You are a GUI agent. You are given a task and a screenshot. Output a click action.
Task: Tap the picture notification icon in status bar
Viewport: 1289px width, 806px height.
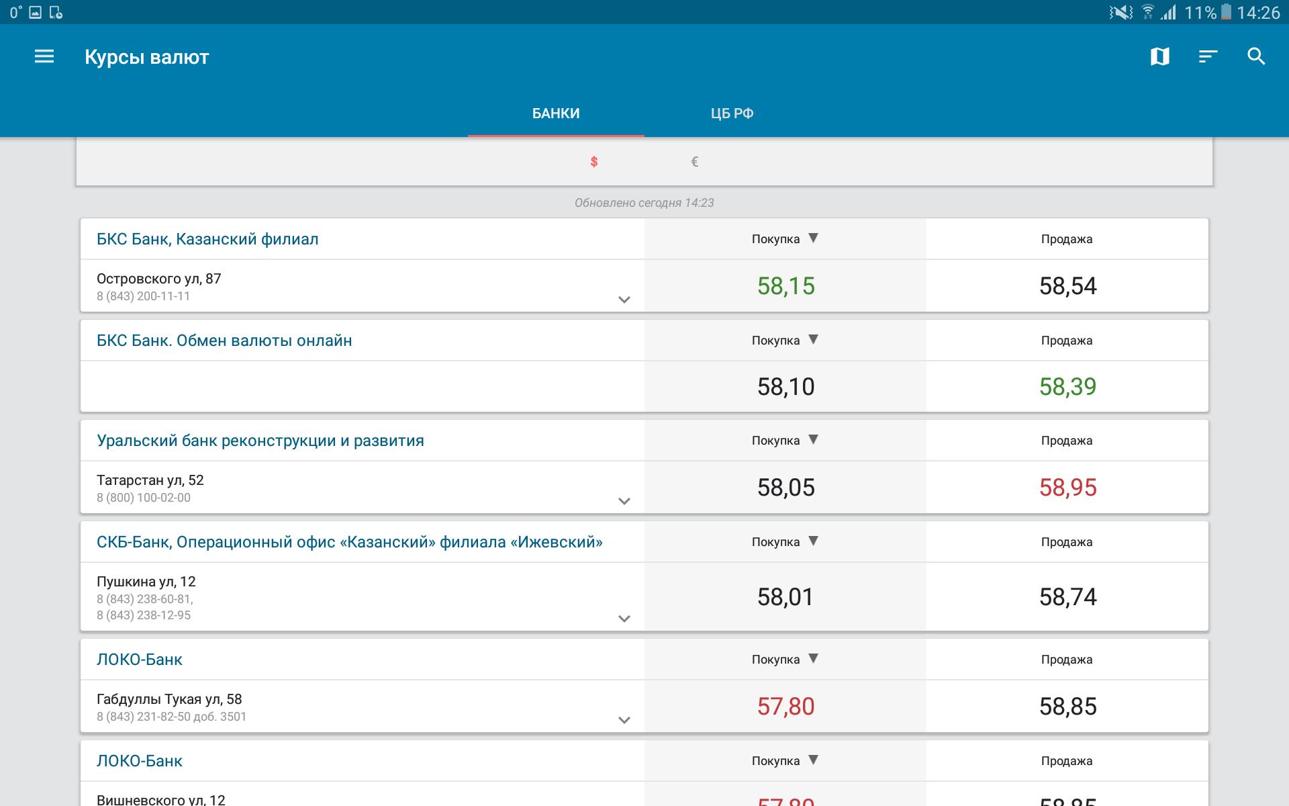click(35, 12)
